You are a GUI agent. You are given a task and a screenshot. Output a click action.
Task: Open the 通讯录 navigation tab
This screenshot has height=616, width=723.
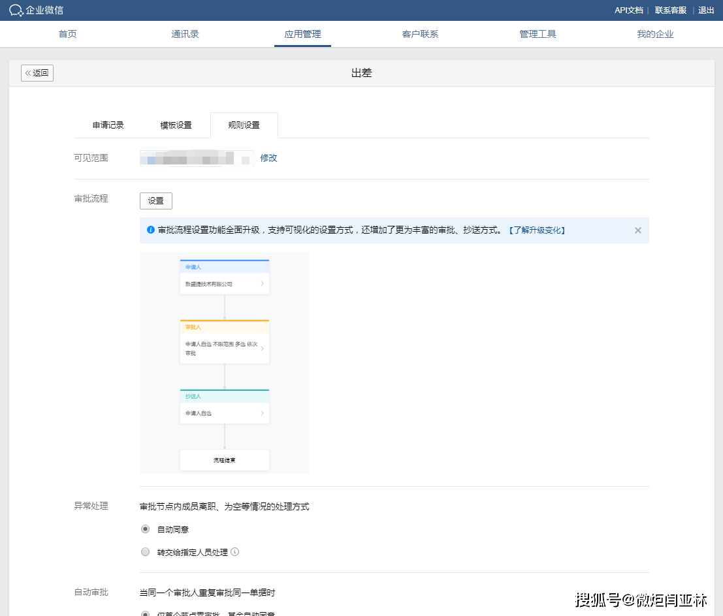pos(185,34)
